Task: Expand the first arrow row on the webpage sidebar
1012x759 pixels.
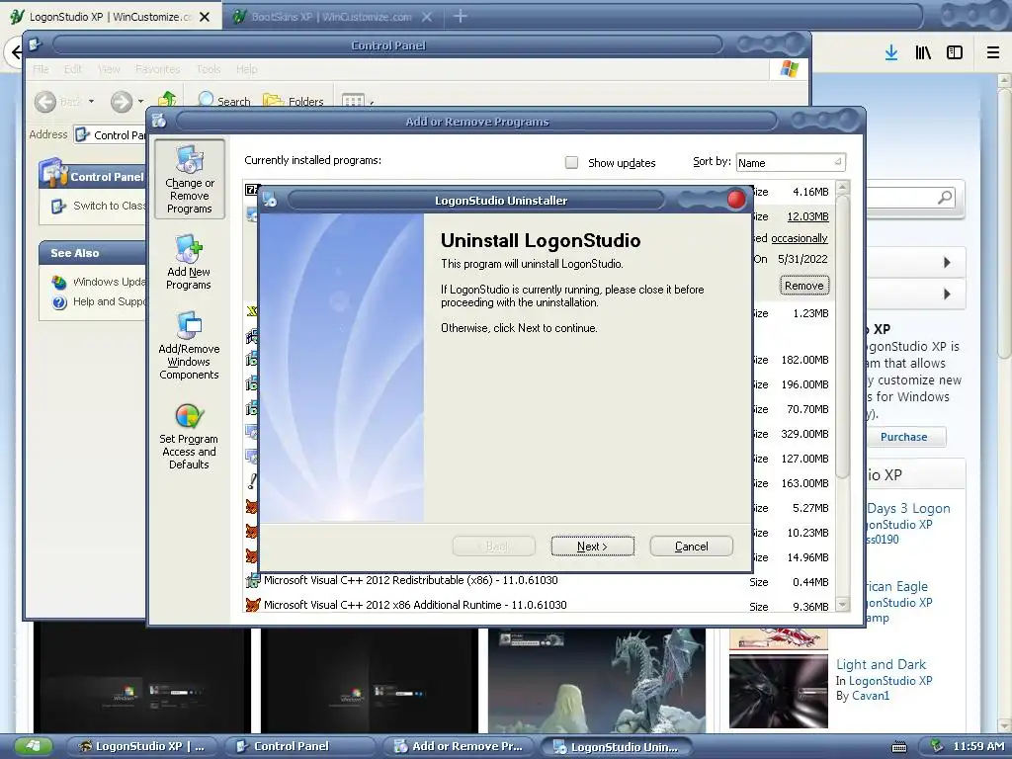Action: click(947, 262)
